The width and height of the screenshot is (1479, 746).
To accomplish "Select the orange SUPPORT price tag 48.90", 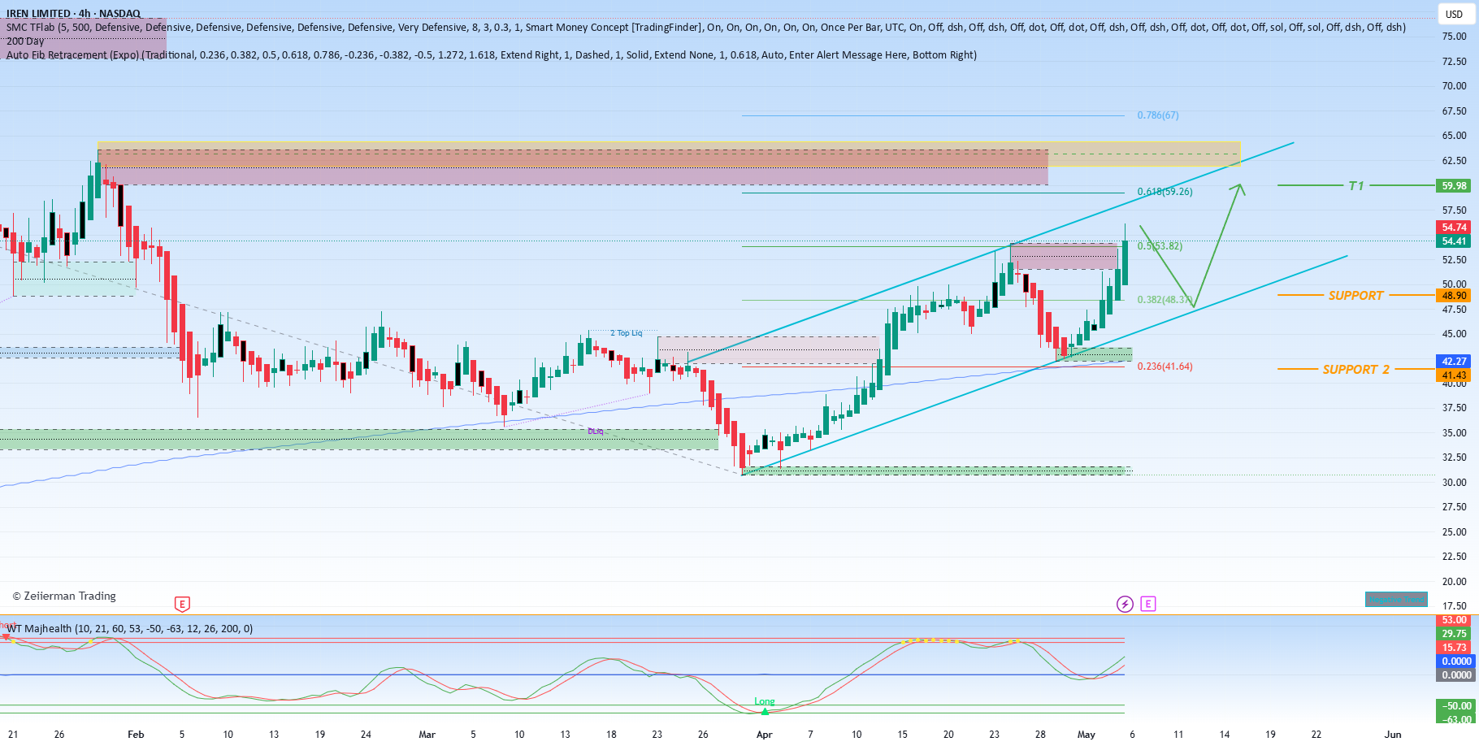I will pos(1454,296).
